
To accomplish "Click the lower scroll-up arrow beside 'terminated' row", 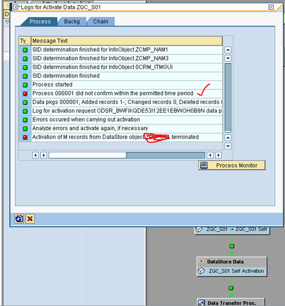I will 228,138.
